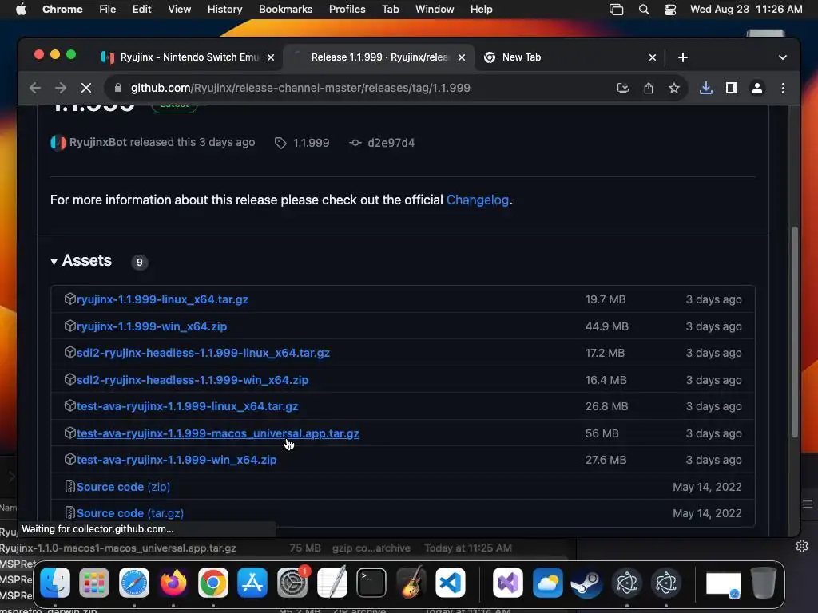Download ryujinx-1.1.999-win_x64.zip
This screenshot has height=613, width=818.
click(152, 326)
